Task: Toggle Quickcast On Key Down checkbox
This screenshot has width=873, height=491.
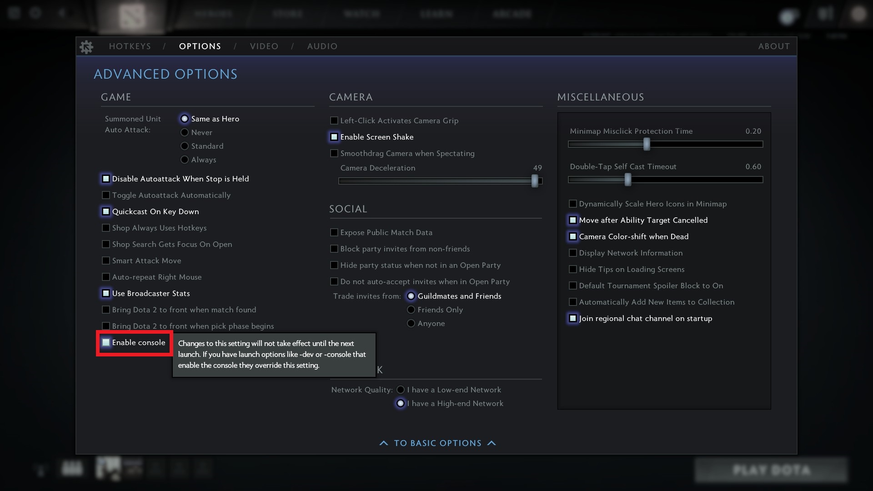Action: 106,211
